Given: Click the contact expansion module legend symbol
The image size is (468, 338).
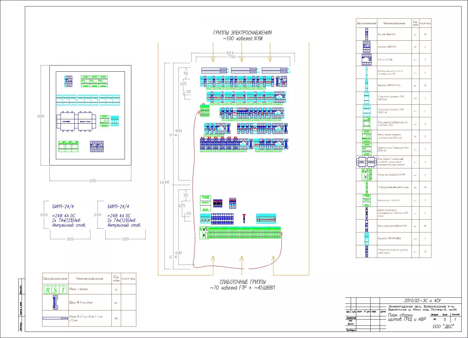Looking at the screenshot, I should pos(367,187).
